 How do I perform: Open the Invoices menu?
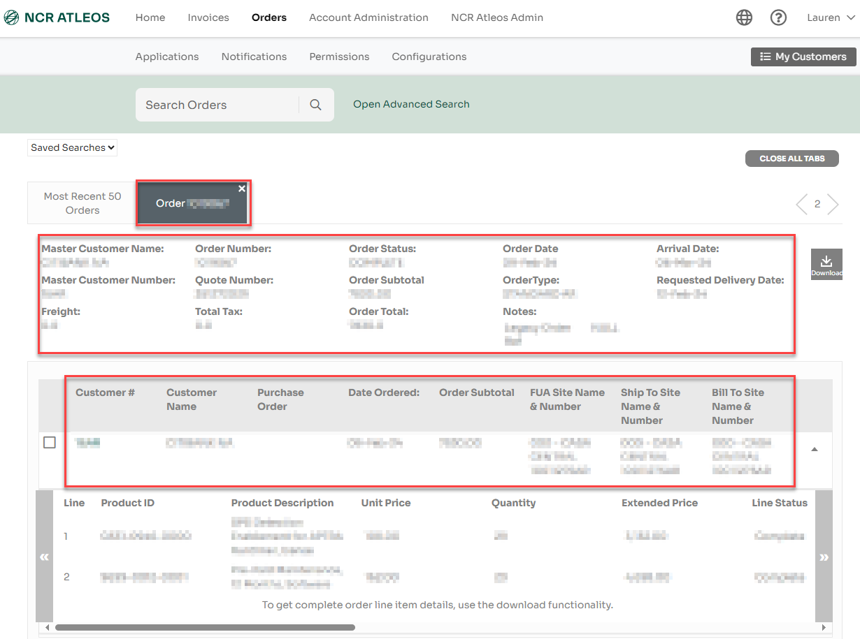[208, 17]
